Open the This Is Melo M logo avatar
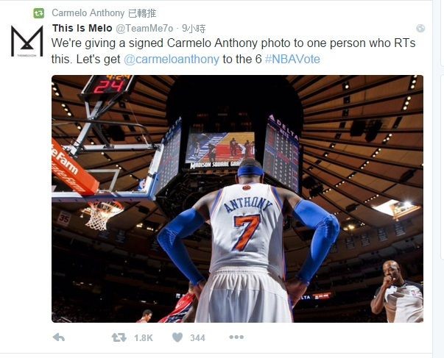 pyautogui.click(x=27, y=41)
